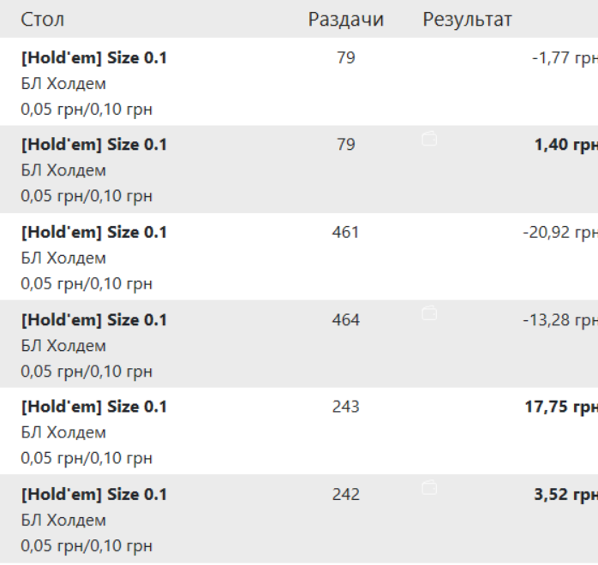The height and width of the screenshot is (565, 598).
Task: Click the wallet icon in the 1,40 грн row
Action: tap(429, 139)
